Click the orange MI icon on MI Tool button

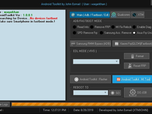pos(118,79)
